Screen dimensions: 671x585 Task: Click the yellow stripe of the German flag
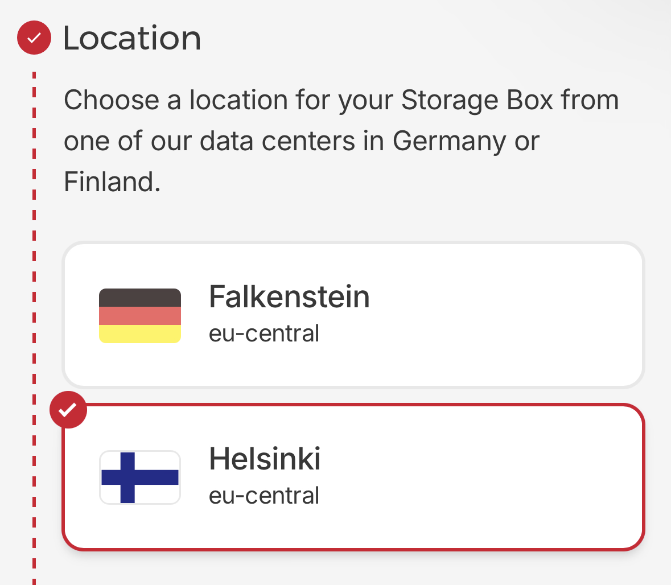(140, 334)
